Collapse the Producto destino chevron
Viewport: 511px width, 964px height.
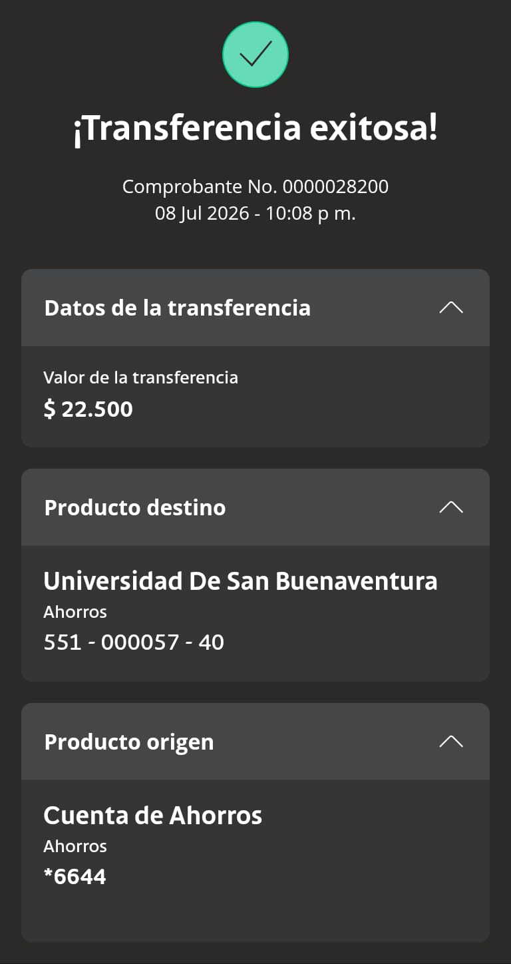[451, 507]
